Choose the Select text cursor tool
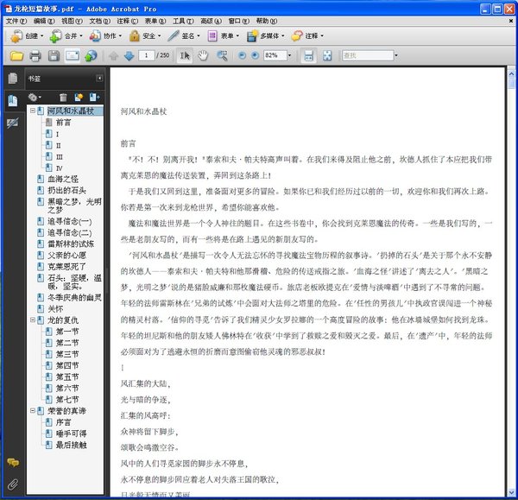This screenshot has height=500, width=518. pos(185,56)
